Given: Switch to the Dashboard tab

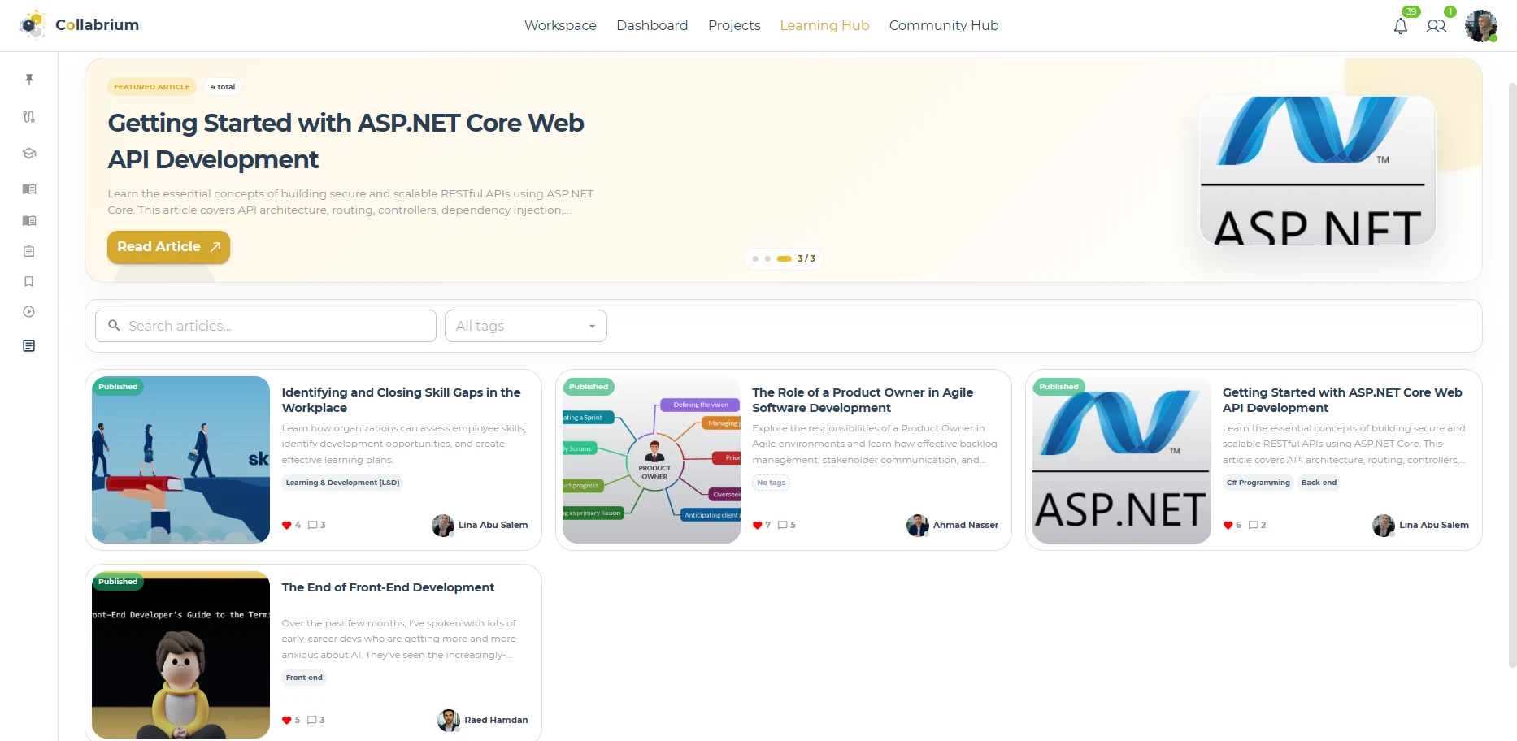Looking at the screenshot, I should pyautogui.click(x=652, y=25).
